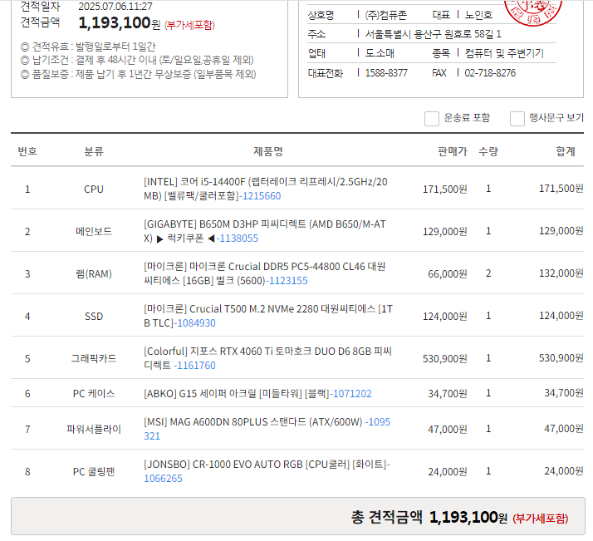
Task: Click the Colorful RTX 4060 Ti product name
Action: [267, 358]
